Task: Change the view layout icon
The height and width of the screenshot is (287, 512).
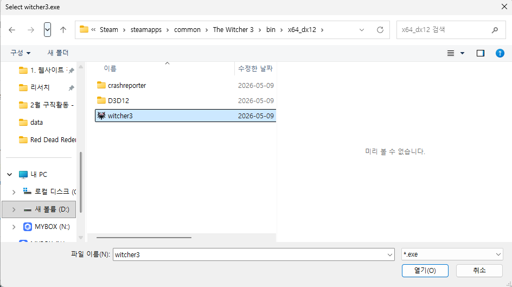Action: coord(451,53)
